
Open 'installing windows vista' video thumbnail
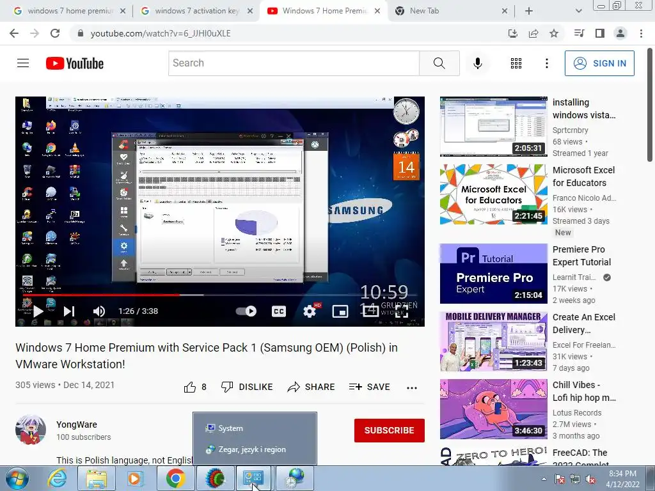point(494,127)
